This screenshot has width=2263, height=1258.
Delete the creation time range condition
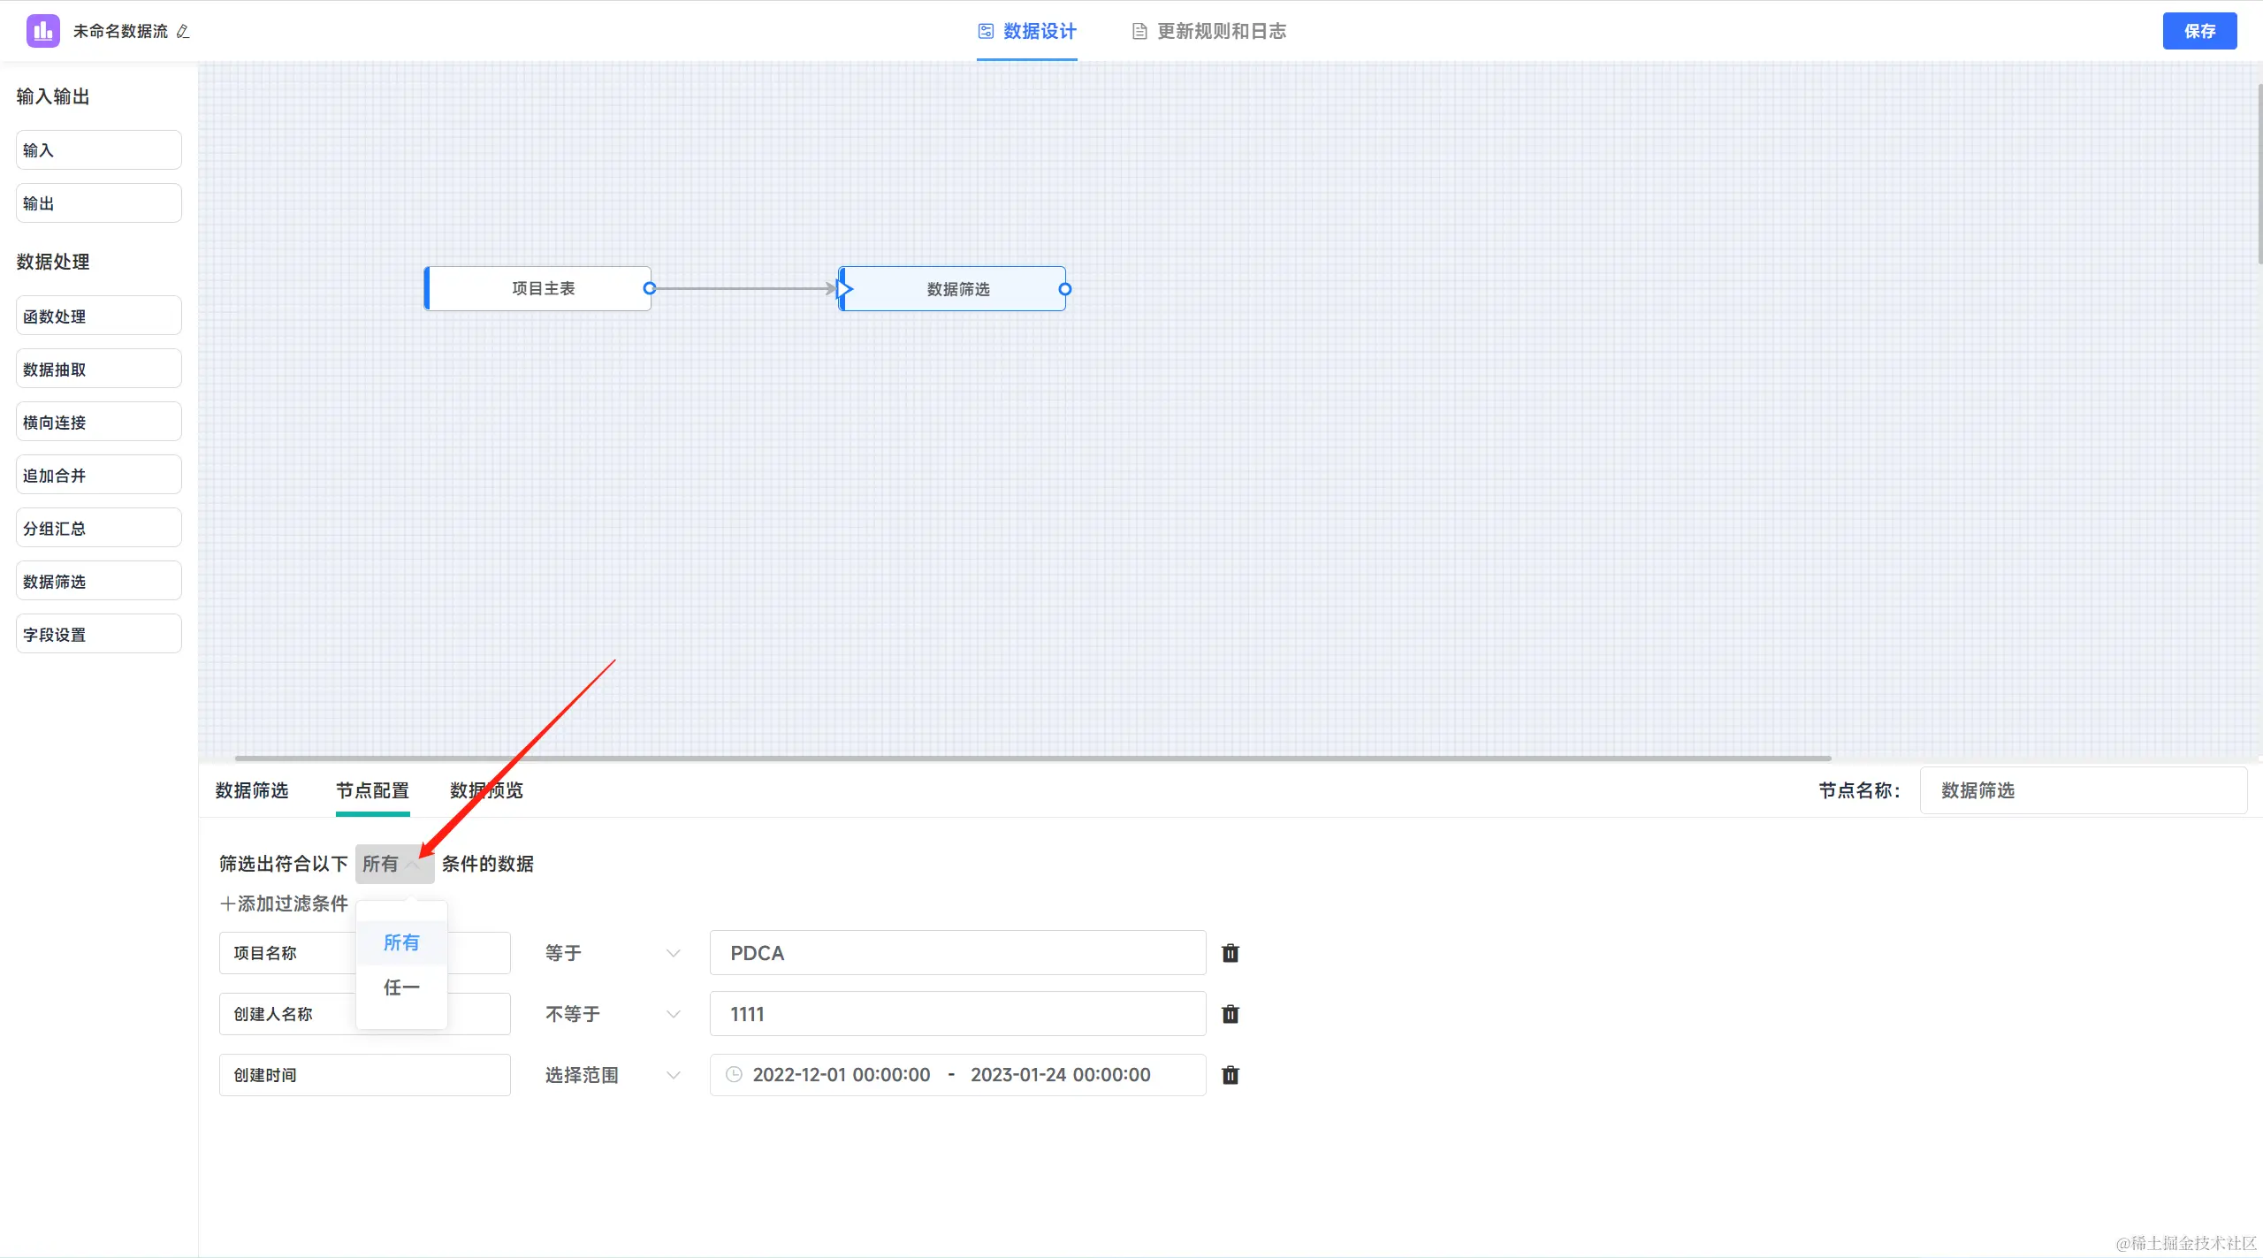pyautogui.click(x=1230, y=1075)
